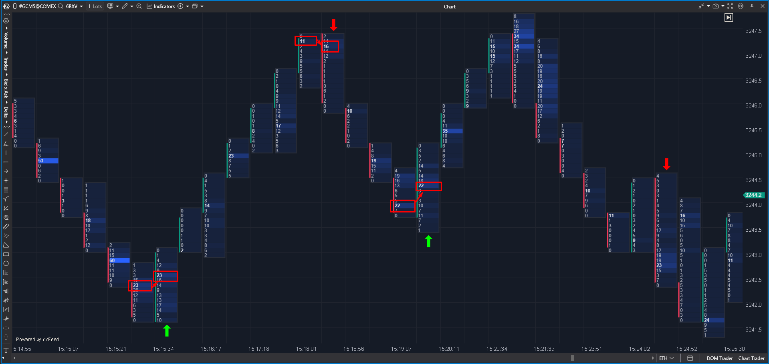Take a chart screenshot with camera icon
This screenshot has height=364, width=769.
(x=716, y=6)
